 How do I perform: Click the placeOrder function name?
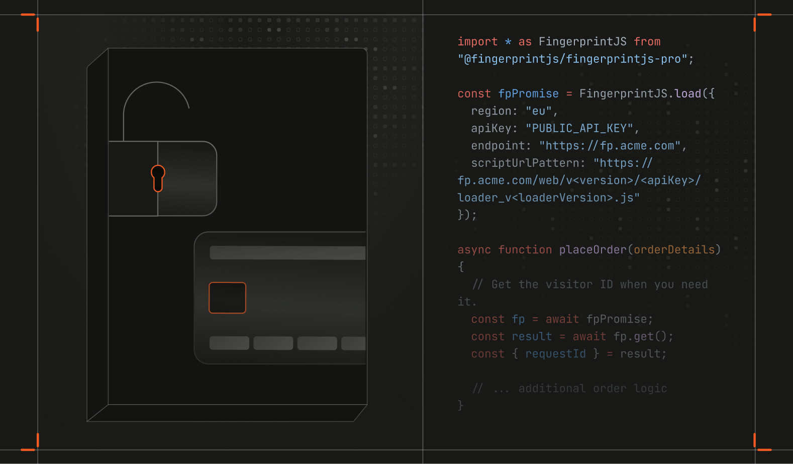[x=592, y=250]
